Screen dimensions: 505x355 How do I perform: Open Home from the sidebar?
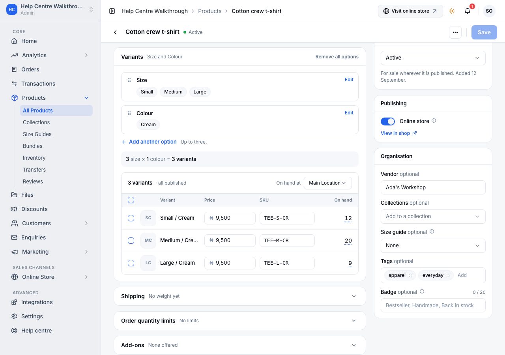coord(50,41)
